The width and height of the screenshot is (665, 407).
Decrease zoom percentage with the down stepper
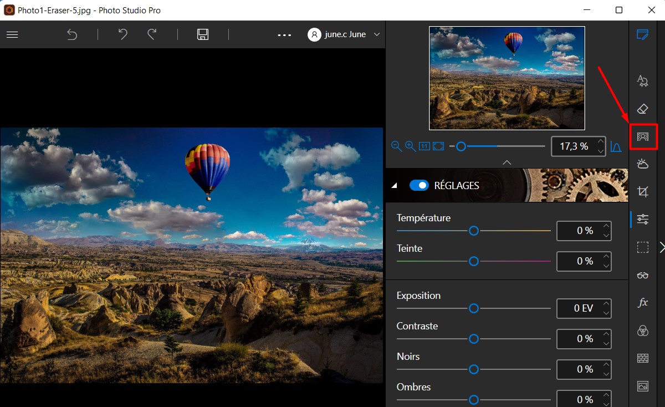601,151
